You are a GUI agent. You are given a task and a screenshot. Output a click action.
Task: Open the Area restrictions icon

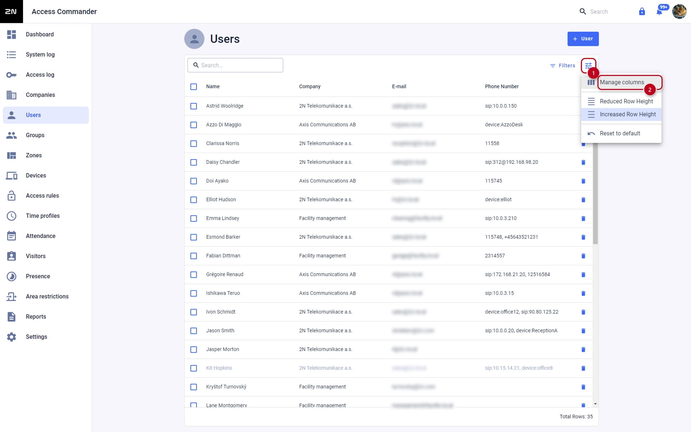12,297
